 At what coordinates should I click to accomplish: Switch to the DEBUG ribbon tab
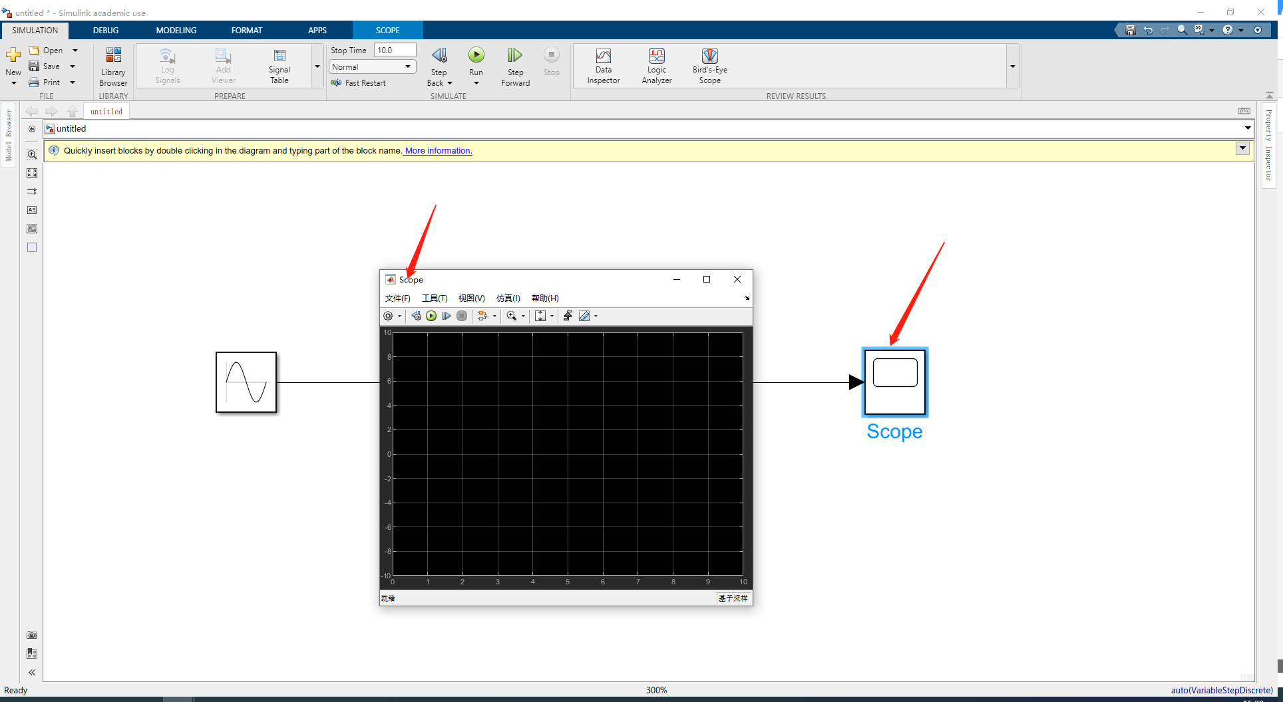105,30
